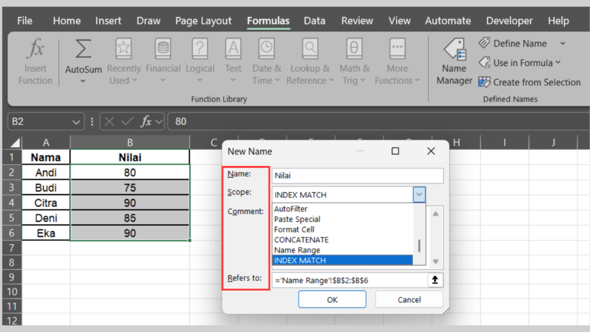Select Name Range in the scope list
Viewport: 590px width, 332px height.
(x=297, y=250)
